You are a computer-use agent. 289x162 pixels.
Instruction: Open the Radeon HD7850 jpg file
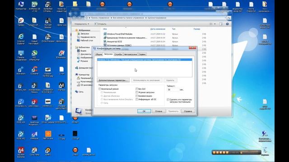click(48, 72)
